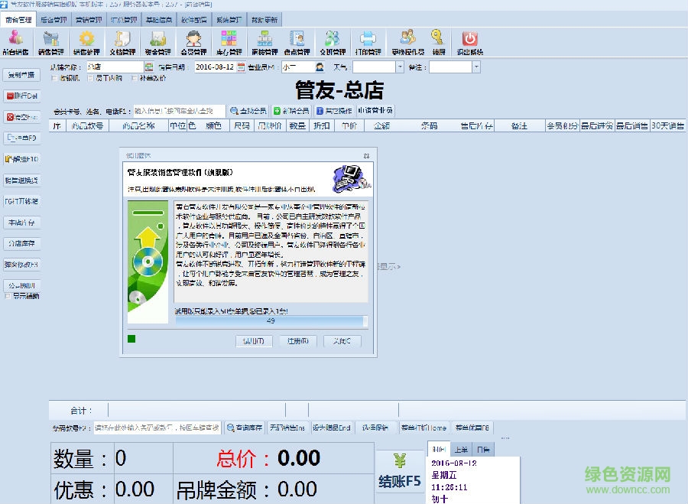The width and height of the screenshot is (688, 504).
Task: Click the gear icon next to 销售管理
Action: click(x=86, y=42)
